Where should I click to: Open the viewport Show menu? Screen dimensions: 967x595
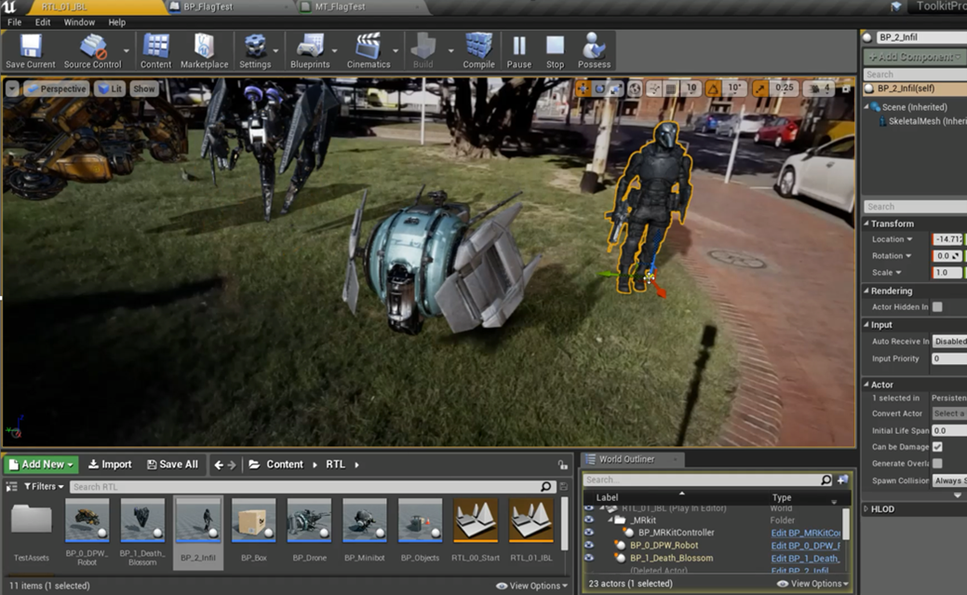144,88
